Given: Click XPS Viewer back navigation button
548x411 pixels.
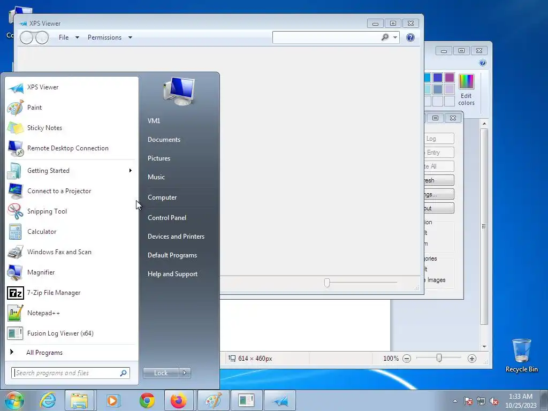Looking at the screenshot, I should (x=27, y=37).
